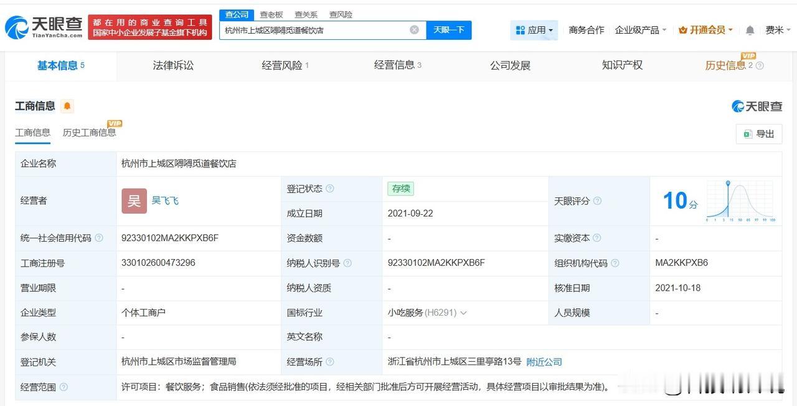Click the 附近公司 link
797x406 pixels.
[544, 362]
